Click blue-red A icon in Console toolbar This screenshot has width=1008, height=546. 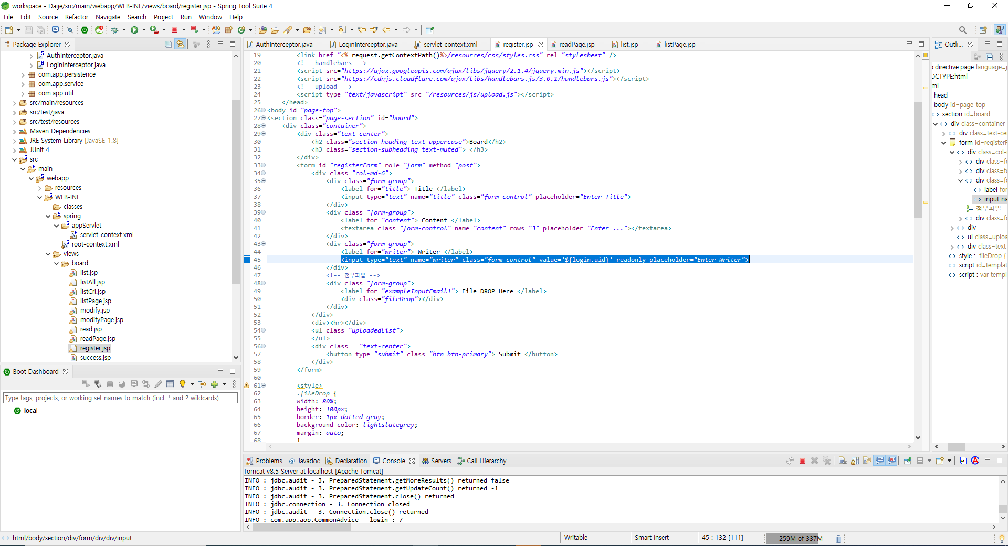pyautogui.click(x=975, y=461)
